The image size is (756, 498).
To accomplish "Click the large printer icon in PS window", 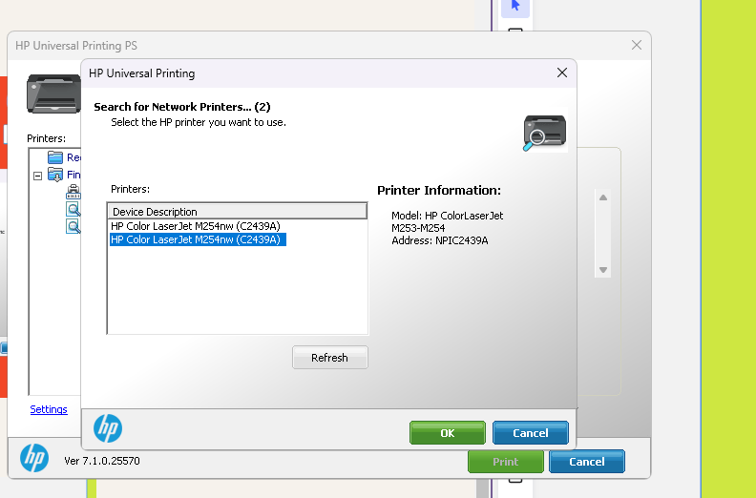I will coord(53,93).
